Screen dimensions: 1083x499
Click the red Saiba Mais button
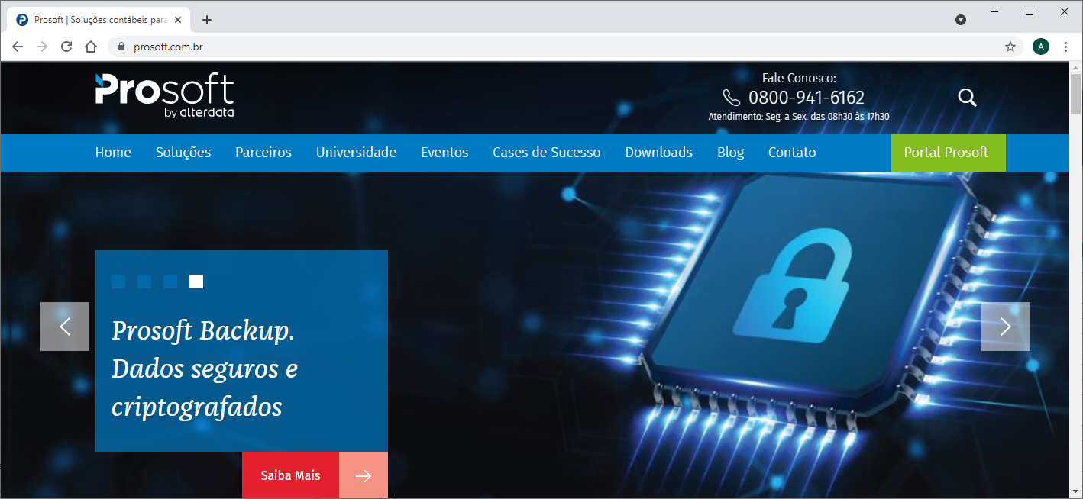pyautogui.click(x=290, y=475)
